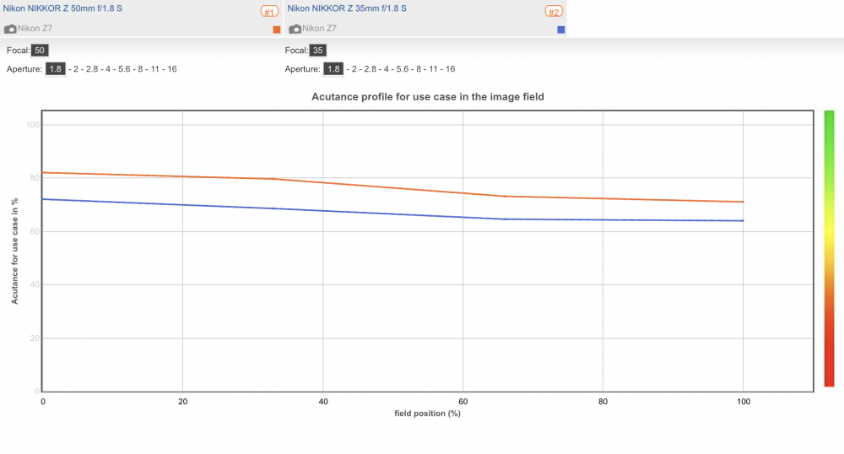Select aperture 1.8 for the 35mm lens
The image size is (844, 454).
pos(333,69)
